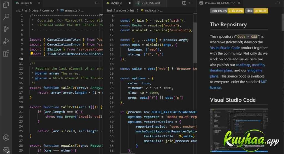Viewport: 284px width, 154px height.
Task: Select the index.js breadcrumb segment
Action: pyautogui.click(x=150, y=10)
